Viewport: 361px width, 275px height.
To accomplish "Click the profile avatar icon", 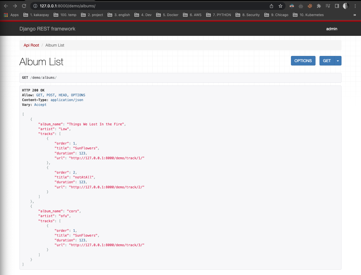I will coord(346,6).
